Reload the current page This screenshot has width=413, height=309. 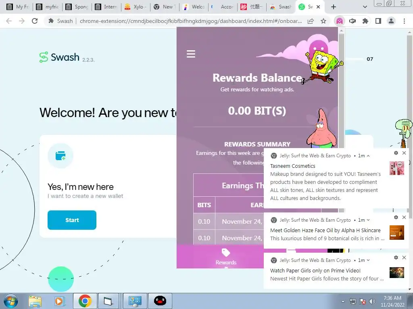35,21
